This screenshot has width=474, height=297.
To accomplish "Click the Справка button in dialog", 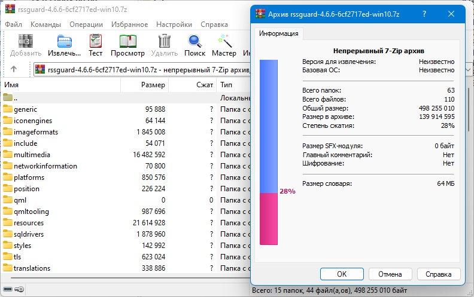I will tap(438, 274).
